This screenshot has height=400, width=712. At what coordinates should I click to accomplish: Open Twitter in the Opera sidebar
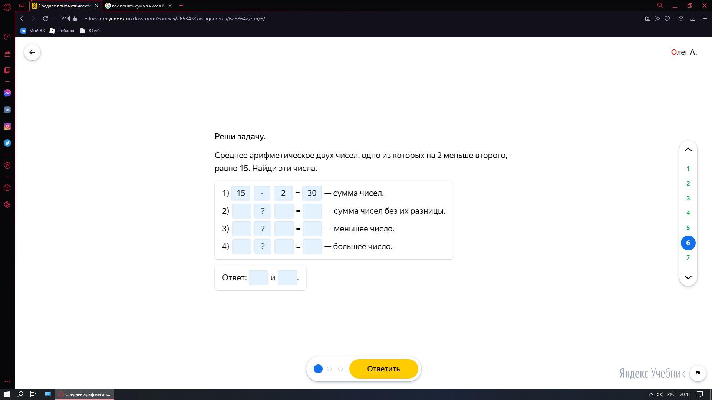tap(7, 143)
